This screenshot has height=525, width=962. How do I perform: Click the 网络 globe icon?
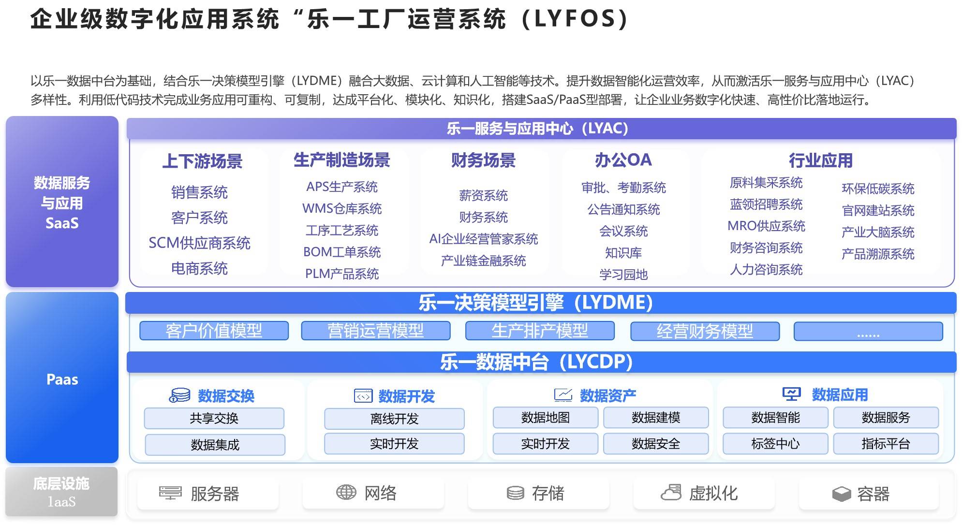[x=346, y=493]
